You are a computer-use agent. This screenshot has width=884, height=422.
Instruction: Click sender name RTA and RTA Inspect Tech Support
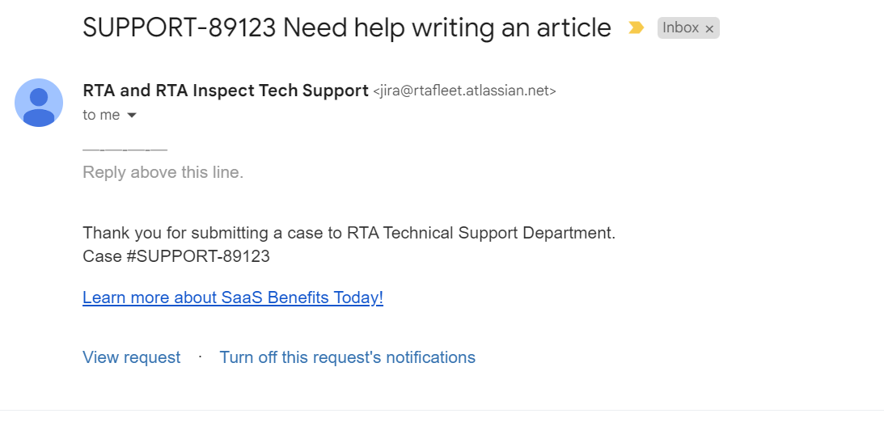[226, 91]
